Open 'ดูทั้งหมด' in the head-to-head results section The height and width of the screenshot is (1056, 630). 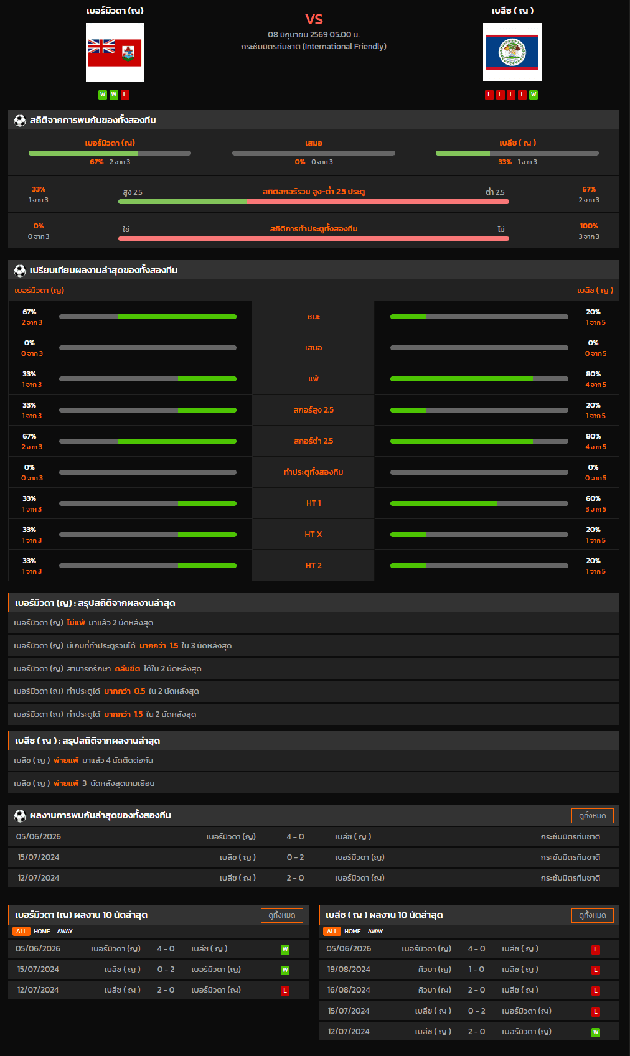coord(593,816)
